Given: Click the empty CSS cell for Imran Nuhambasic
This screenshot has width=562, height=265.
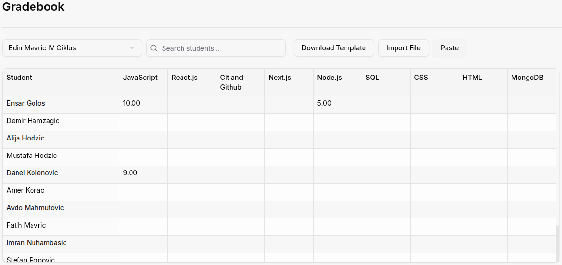Looking at the screenshot, I should pos(434,243).
